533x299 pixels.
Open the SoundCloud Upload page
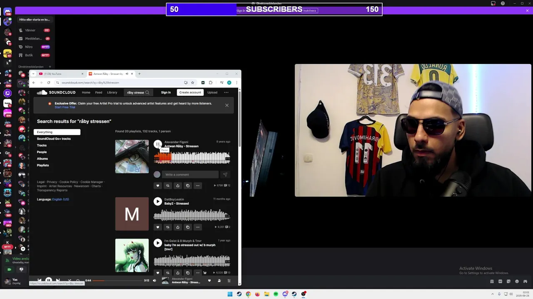tap(212, 93)
